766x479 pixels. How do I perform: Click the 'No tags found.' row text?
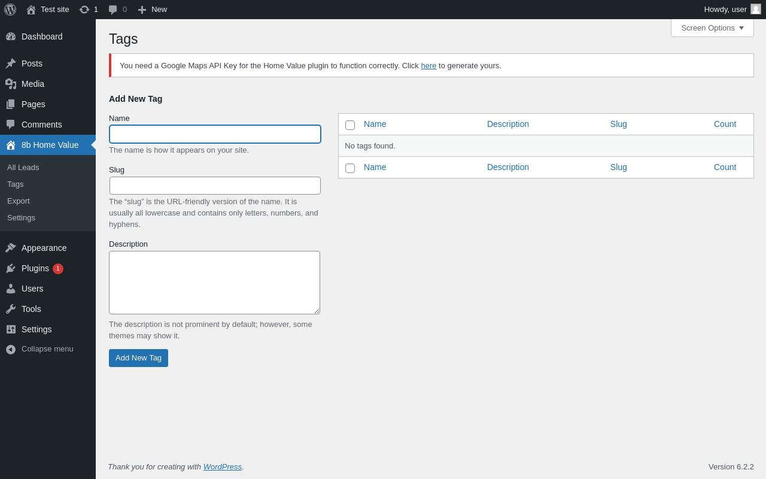pos(370,146)
